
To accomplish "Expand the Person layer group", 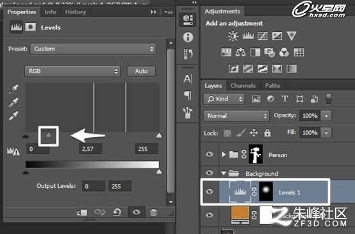I will 224,155.
